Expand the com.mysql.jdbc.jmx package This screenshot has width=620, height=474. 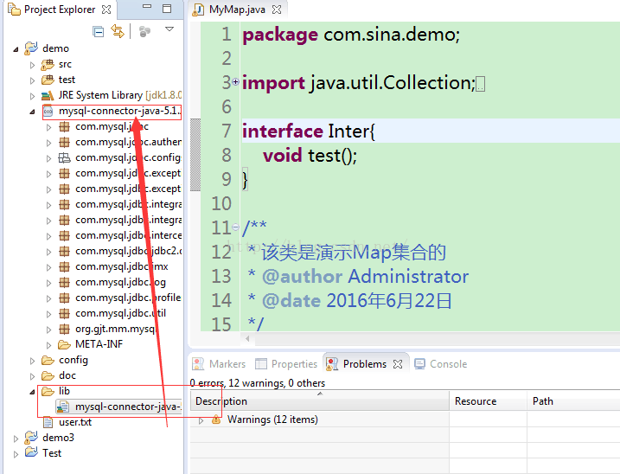click(49, 267)
